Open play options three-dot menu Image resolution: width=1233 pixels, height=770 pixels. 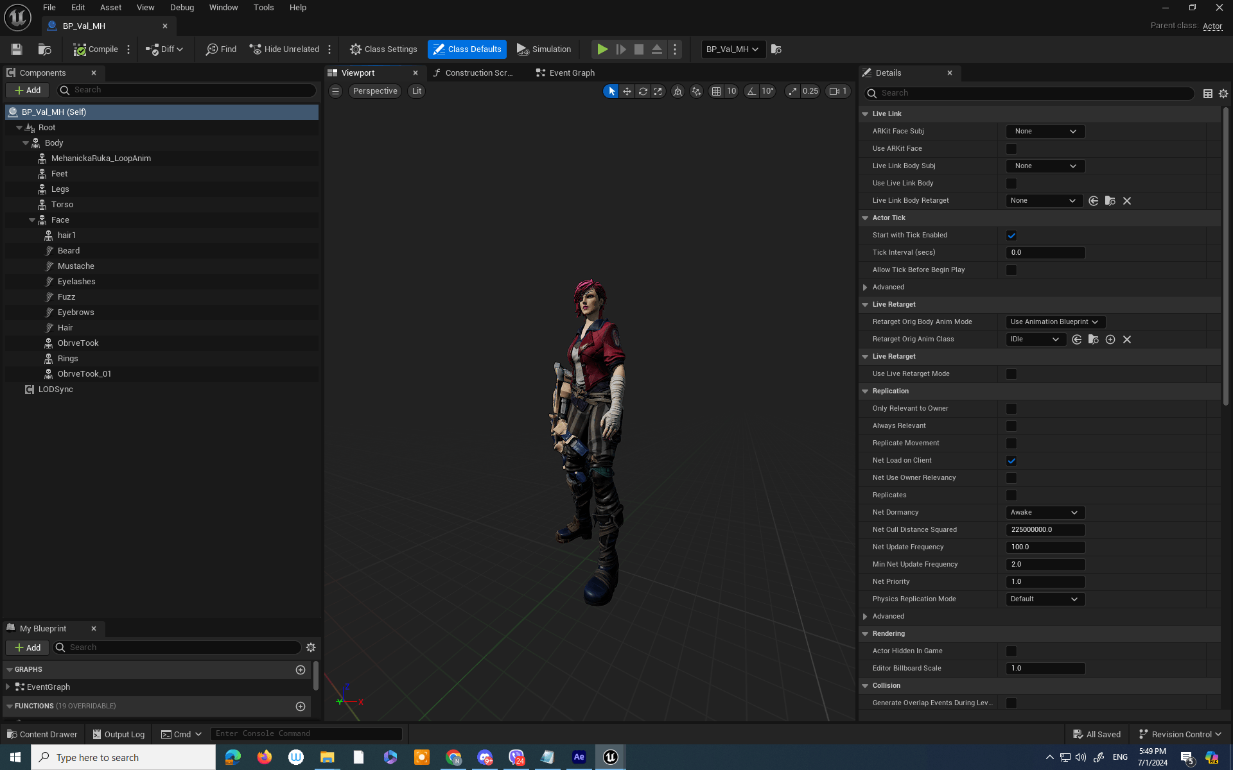click(x=675, y=49)
